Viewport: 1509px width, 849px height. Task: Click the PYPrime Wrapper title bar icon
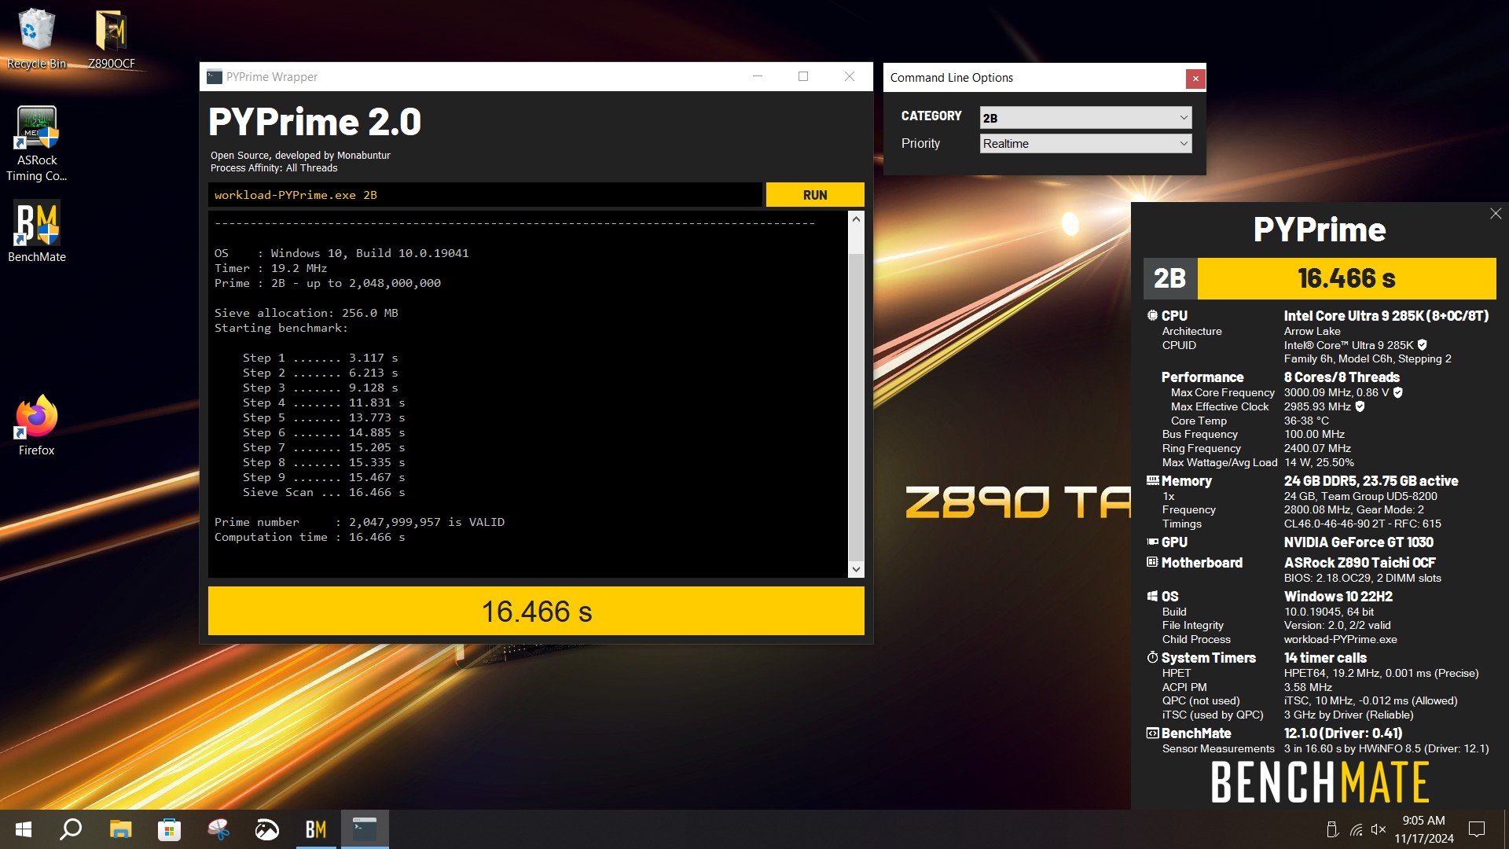coord(214,77)
